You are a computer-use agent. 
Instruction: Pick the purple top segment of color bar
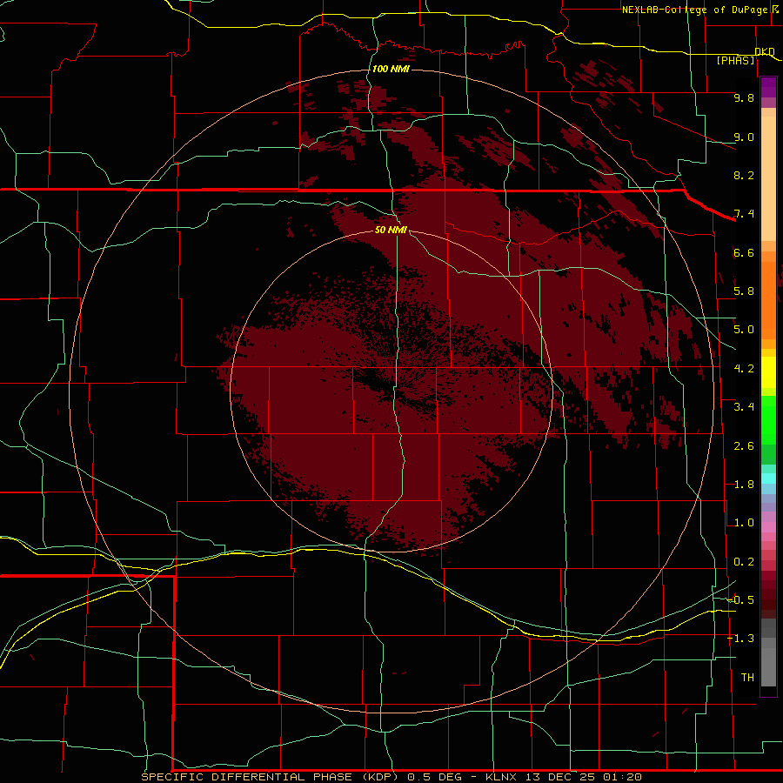coord(768,87)
